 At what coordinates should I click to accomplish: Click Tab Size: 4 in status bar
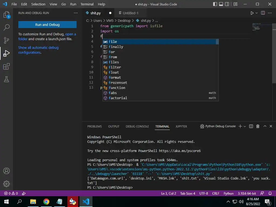click(188, 194)
